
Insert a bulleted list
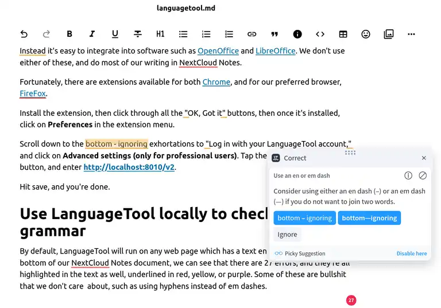click(183, 34)
